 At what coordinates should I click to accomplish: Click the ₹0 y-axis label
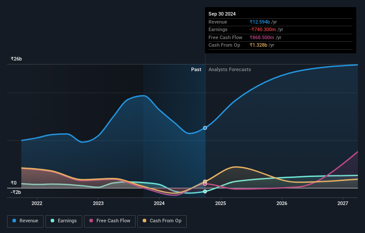(x=13, y=183)
